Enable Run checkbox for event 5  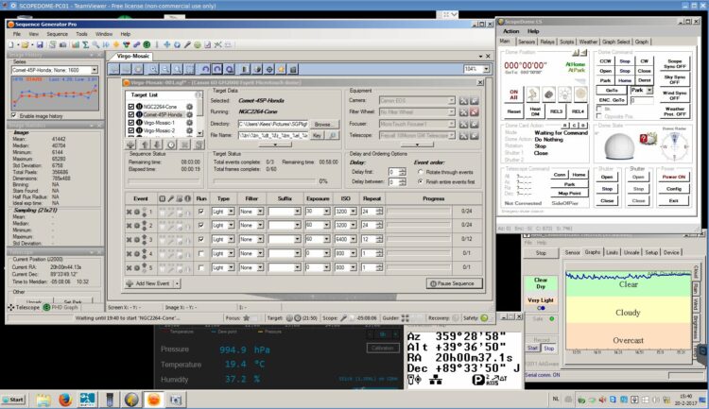click(200, 267)
